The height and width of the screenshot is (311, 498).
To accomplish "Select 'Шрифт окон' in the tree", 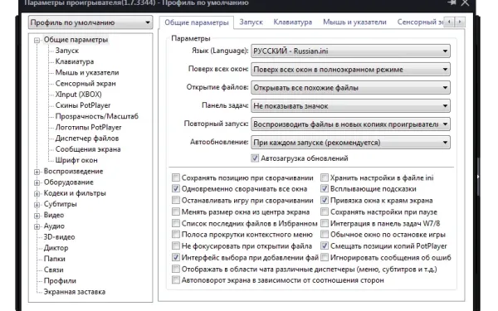I will 76,160.
